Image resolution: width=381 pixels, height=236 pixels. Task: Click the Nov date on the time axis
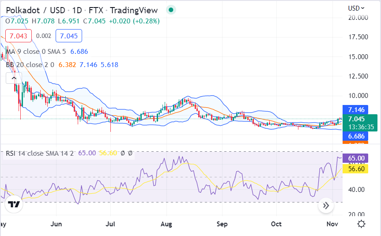point(332,224)
